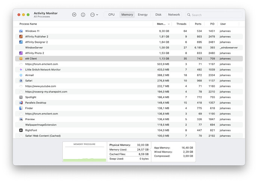Toggle Memory column sort direction arrow
The image size is (258, 182).
[x=169, y=24]
